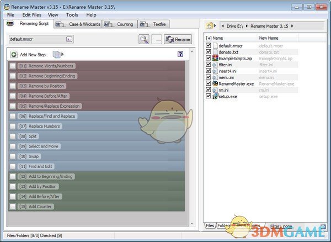This screenshot has width=331, height=242.
Task: Toggle the [+] select-all column header
Action: 209,38
